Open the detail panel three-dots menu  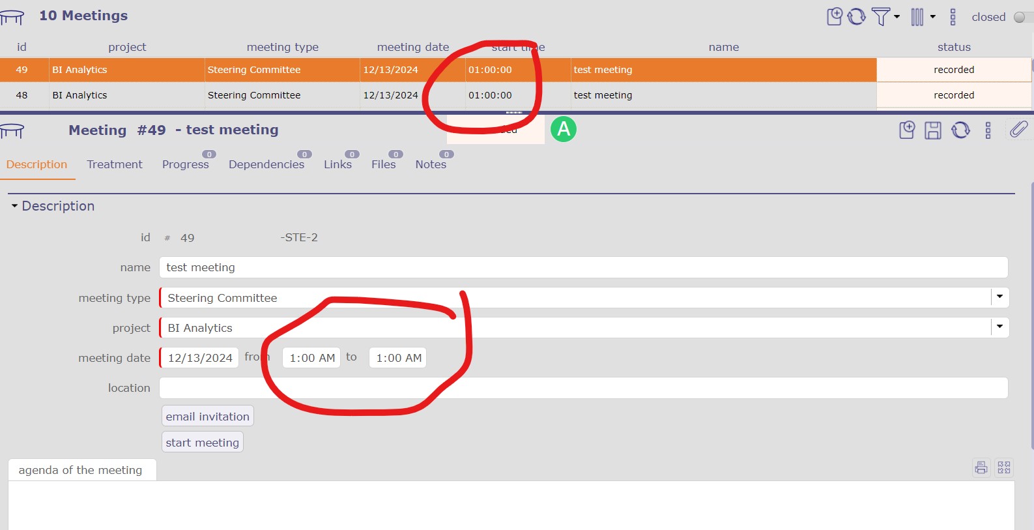(988, 130)
